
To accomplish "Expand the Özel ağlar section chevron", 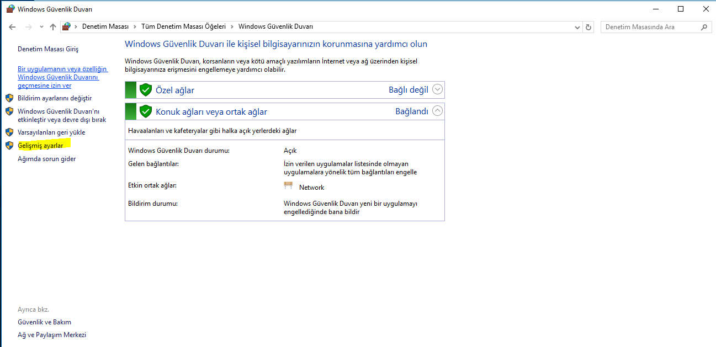I will [x=438, y=89].
